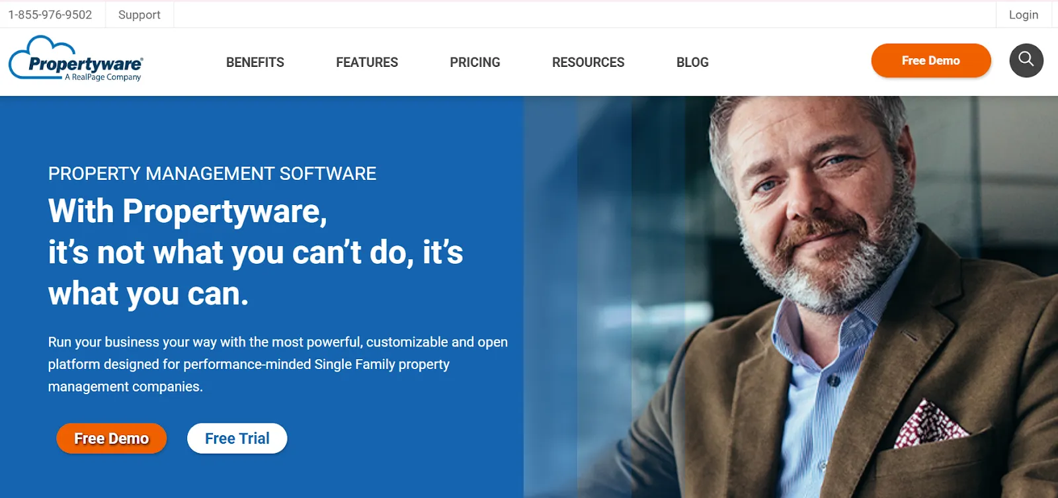Click the 'Run your business your way' paragraph

[278, 364]
